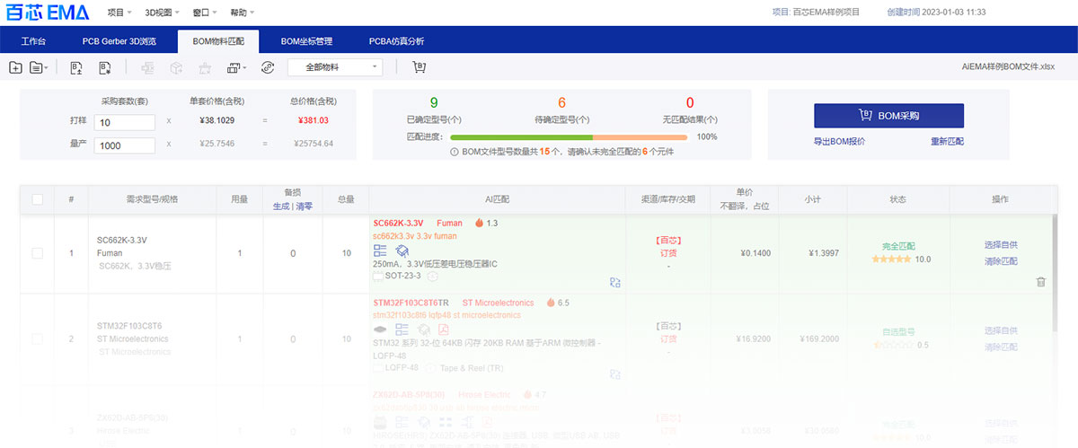Click the greyed hierarchy layout toolbar icon

(148, 67)
